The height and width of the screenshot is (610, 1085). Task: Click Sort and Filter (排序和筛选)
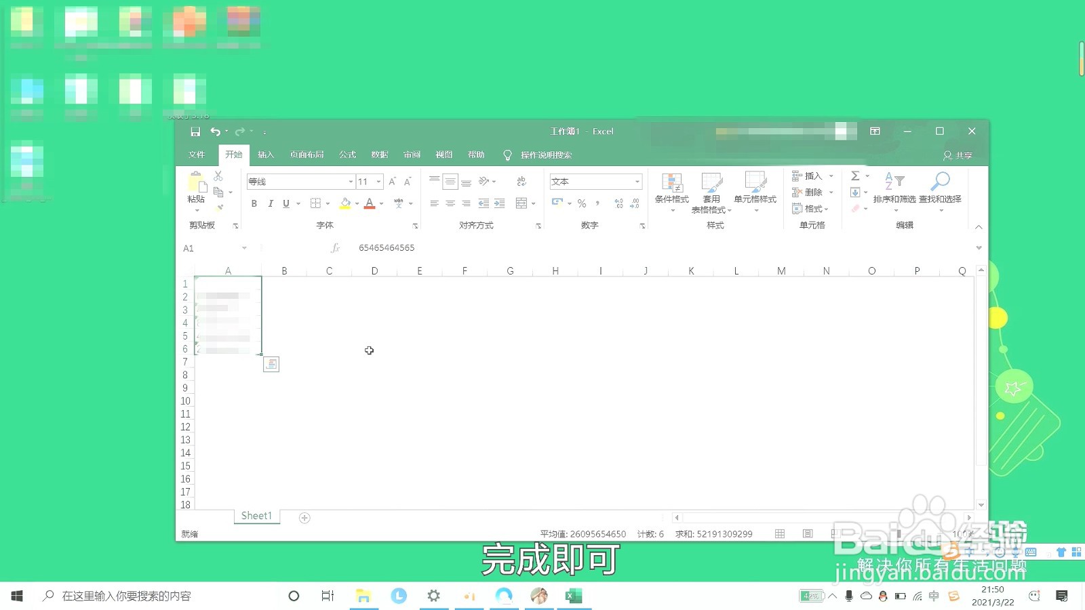tap(894, 192)
